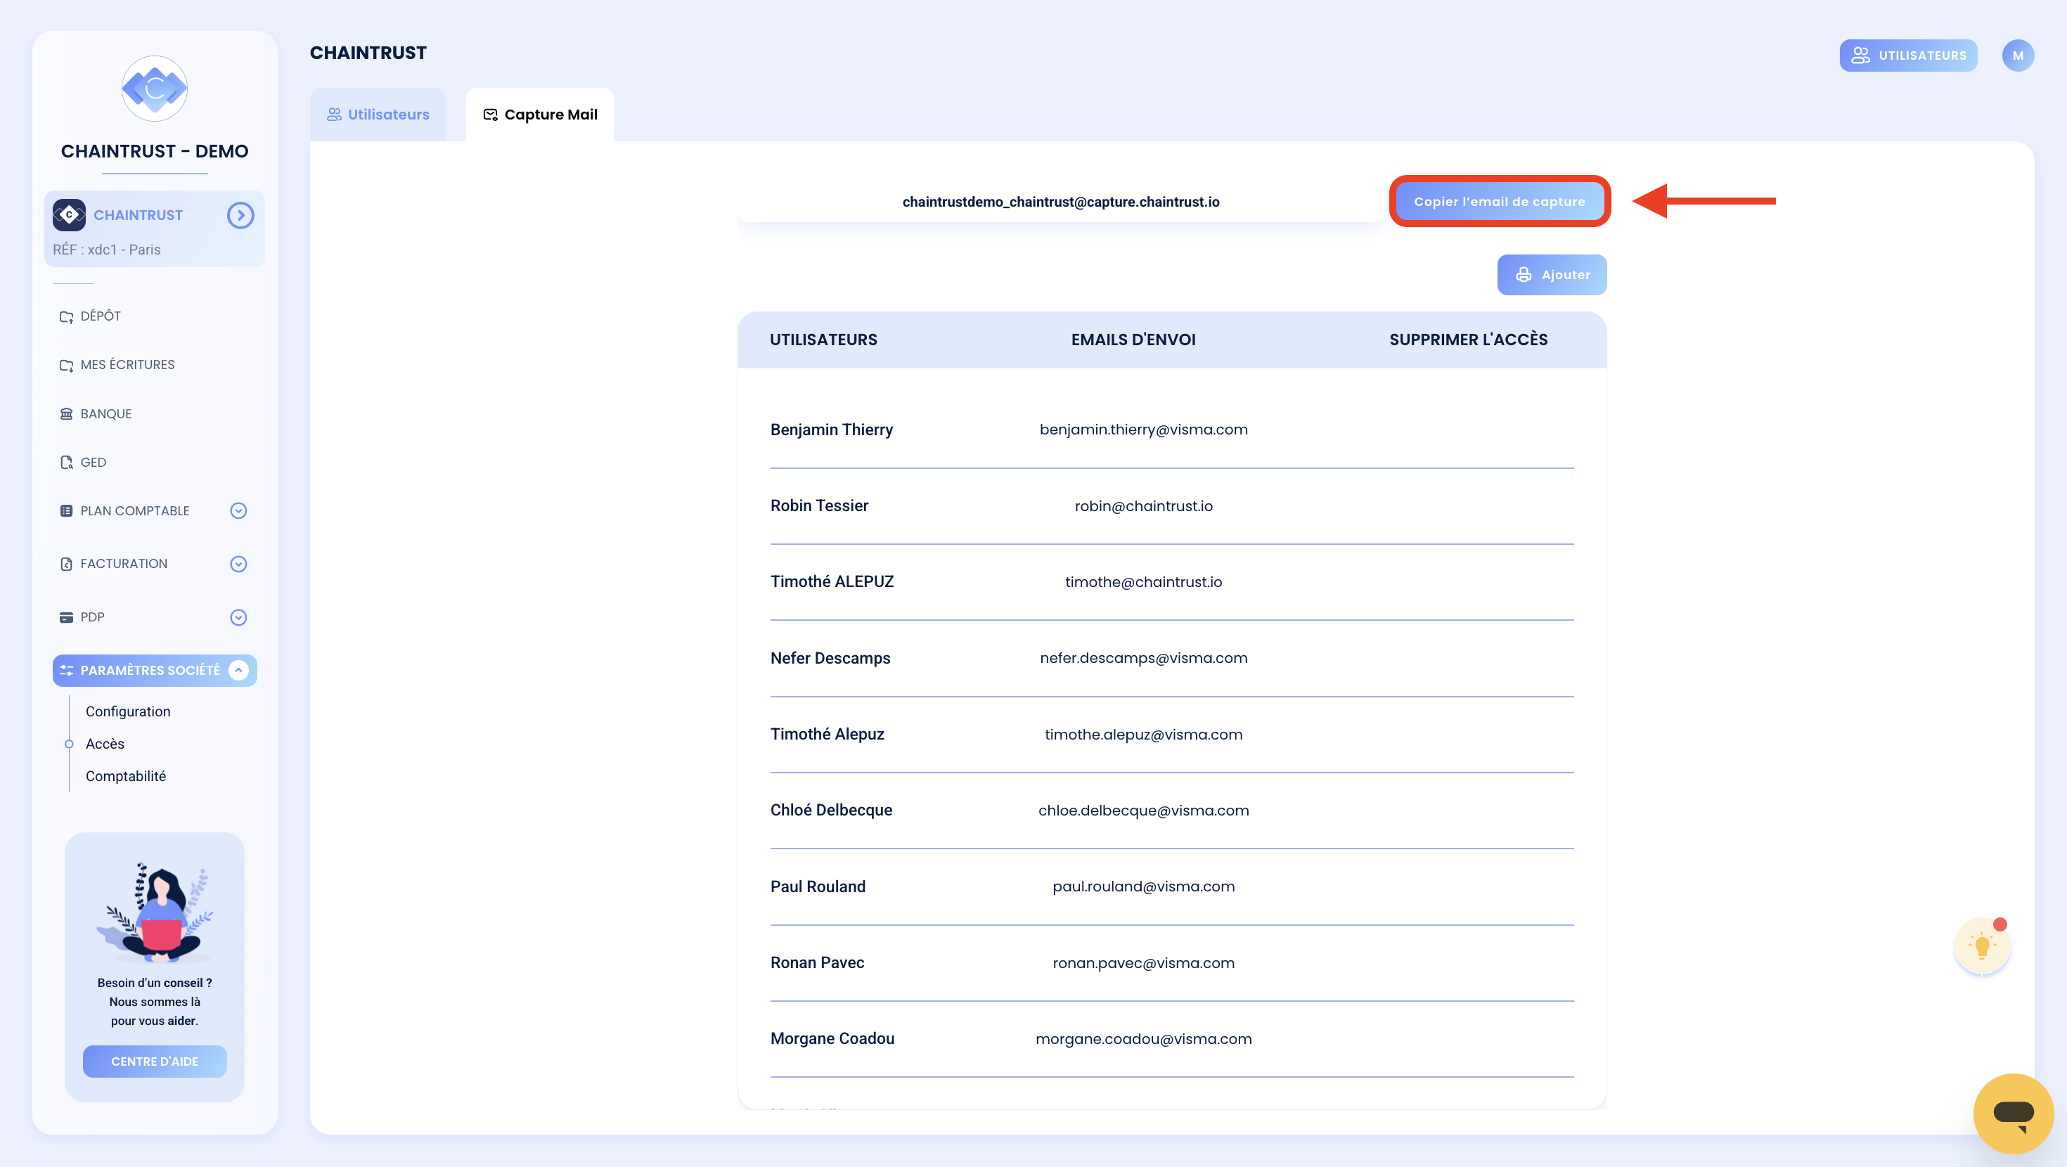Click the Chaintrust logo in the sidebar
Screen dimensions: 2067x1167
click(154, 89)
